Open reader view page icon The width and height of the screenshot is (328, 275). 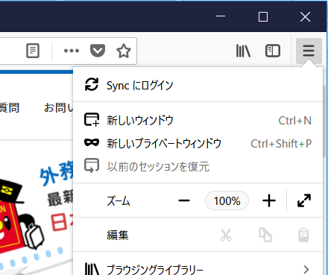33,51
